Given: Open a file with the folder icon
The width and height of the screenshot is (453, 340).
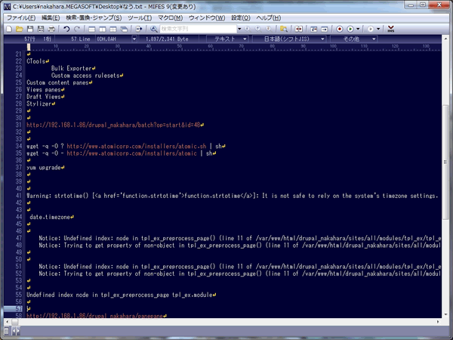Looking at the screenshot, I should (20, 28).
